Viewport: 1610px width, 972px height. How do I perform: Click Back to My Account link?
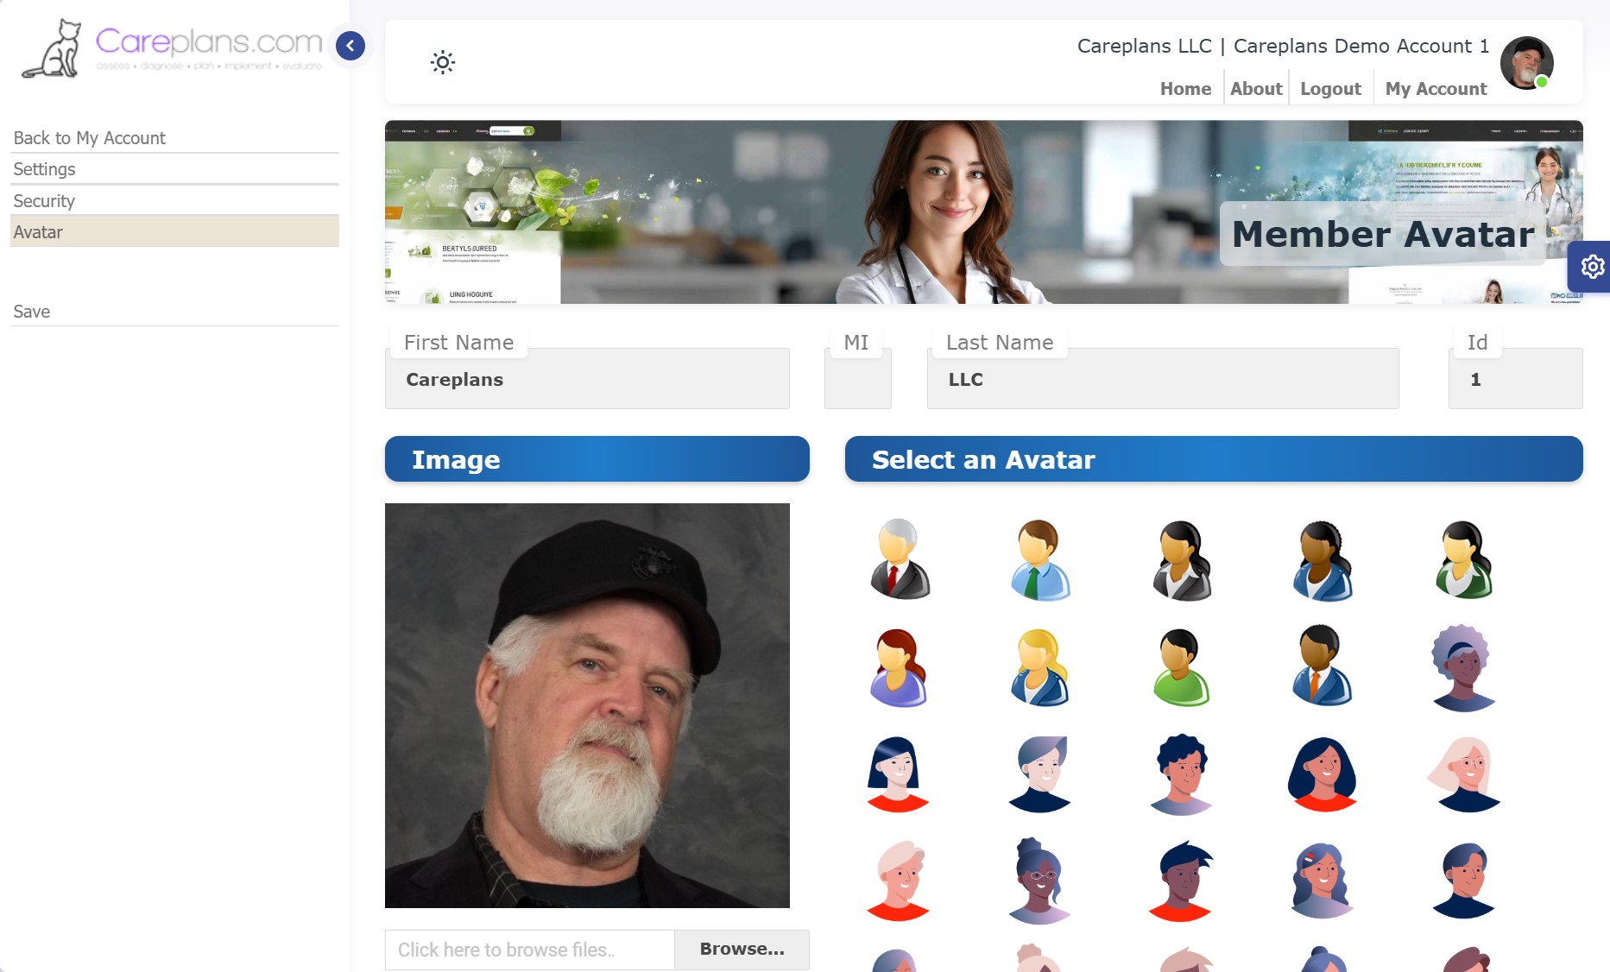click(89, 138)
